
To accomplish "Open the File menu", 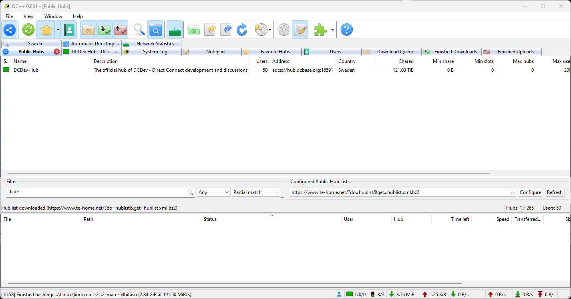I will [x=9, y=16].
